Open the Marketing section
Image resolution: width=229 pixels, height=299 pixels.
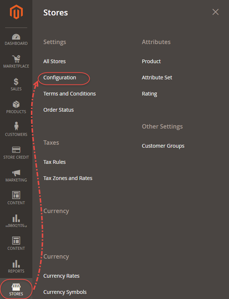(16, 176)
